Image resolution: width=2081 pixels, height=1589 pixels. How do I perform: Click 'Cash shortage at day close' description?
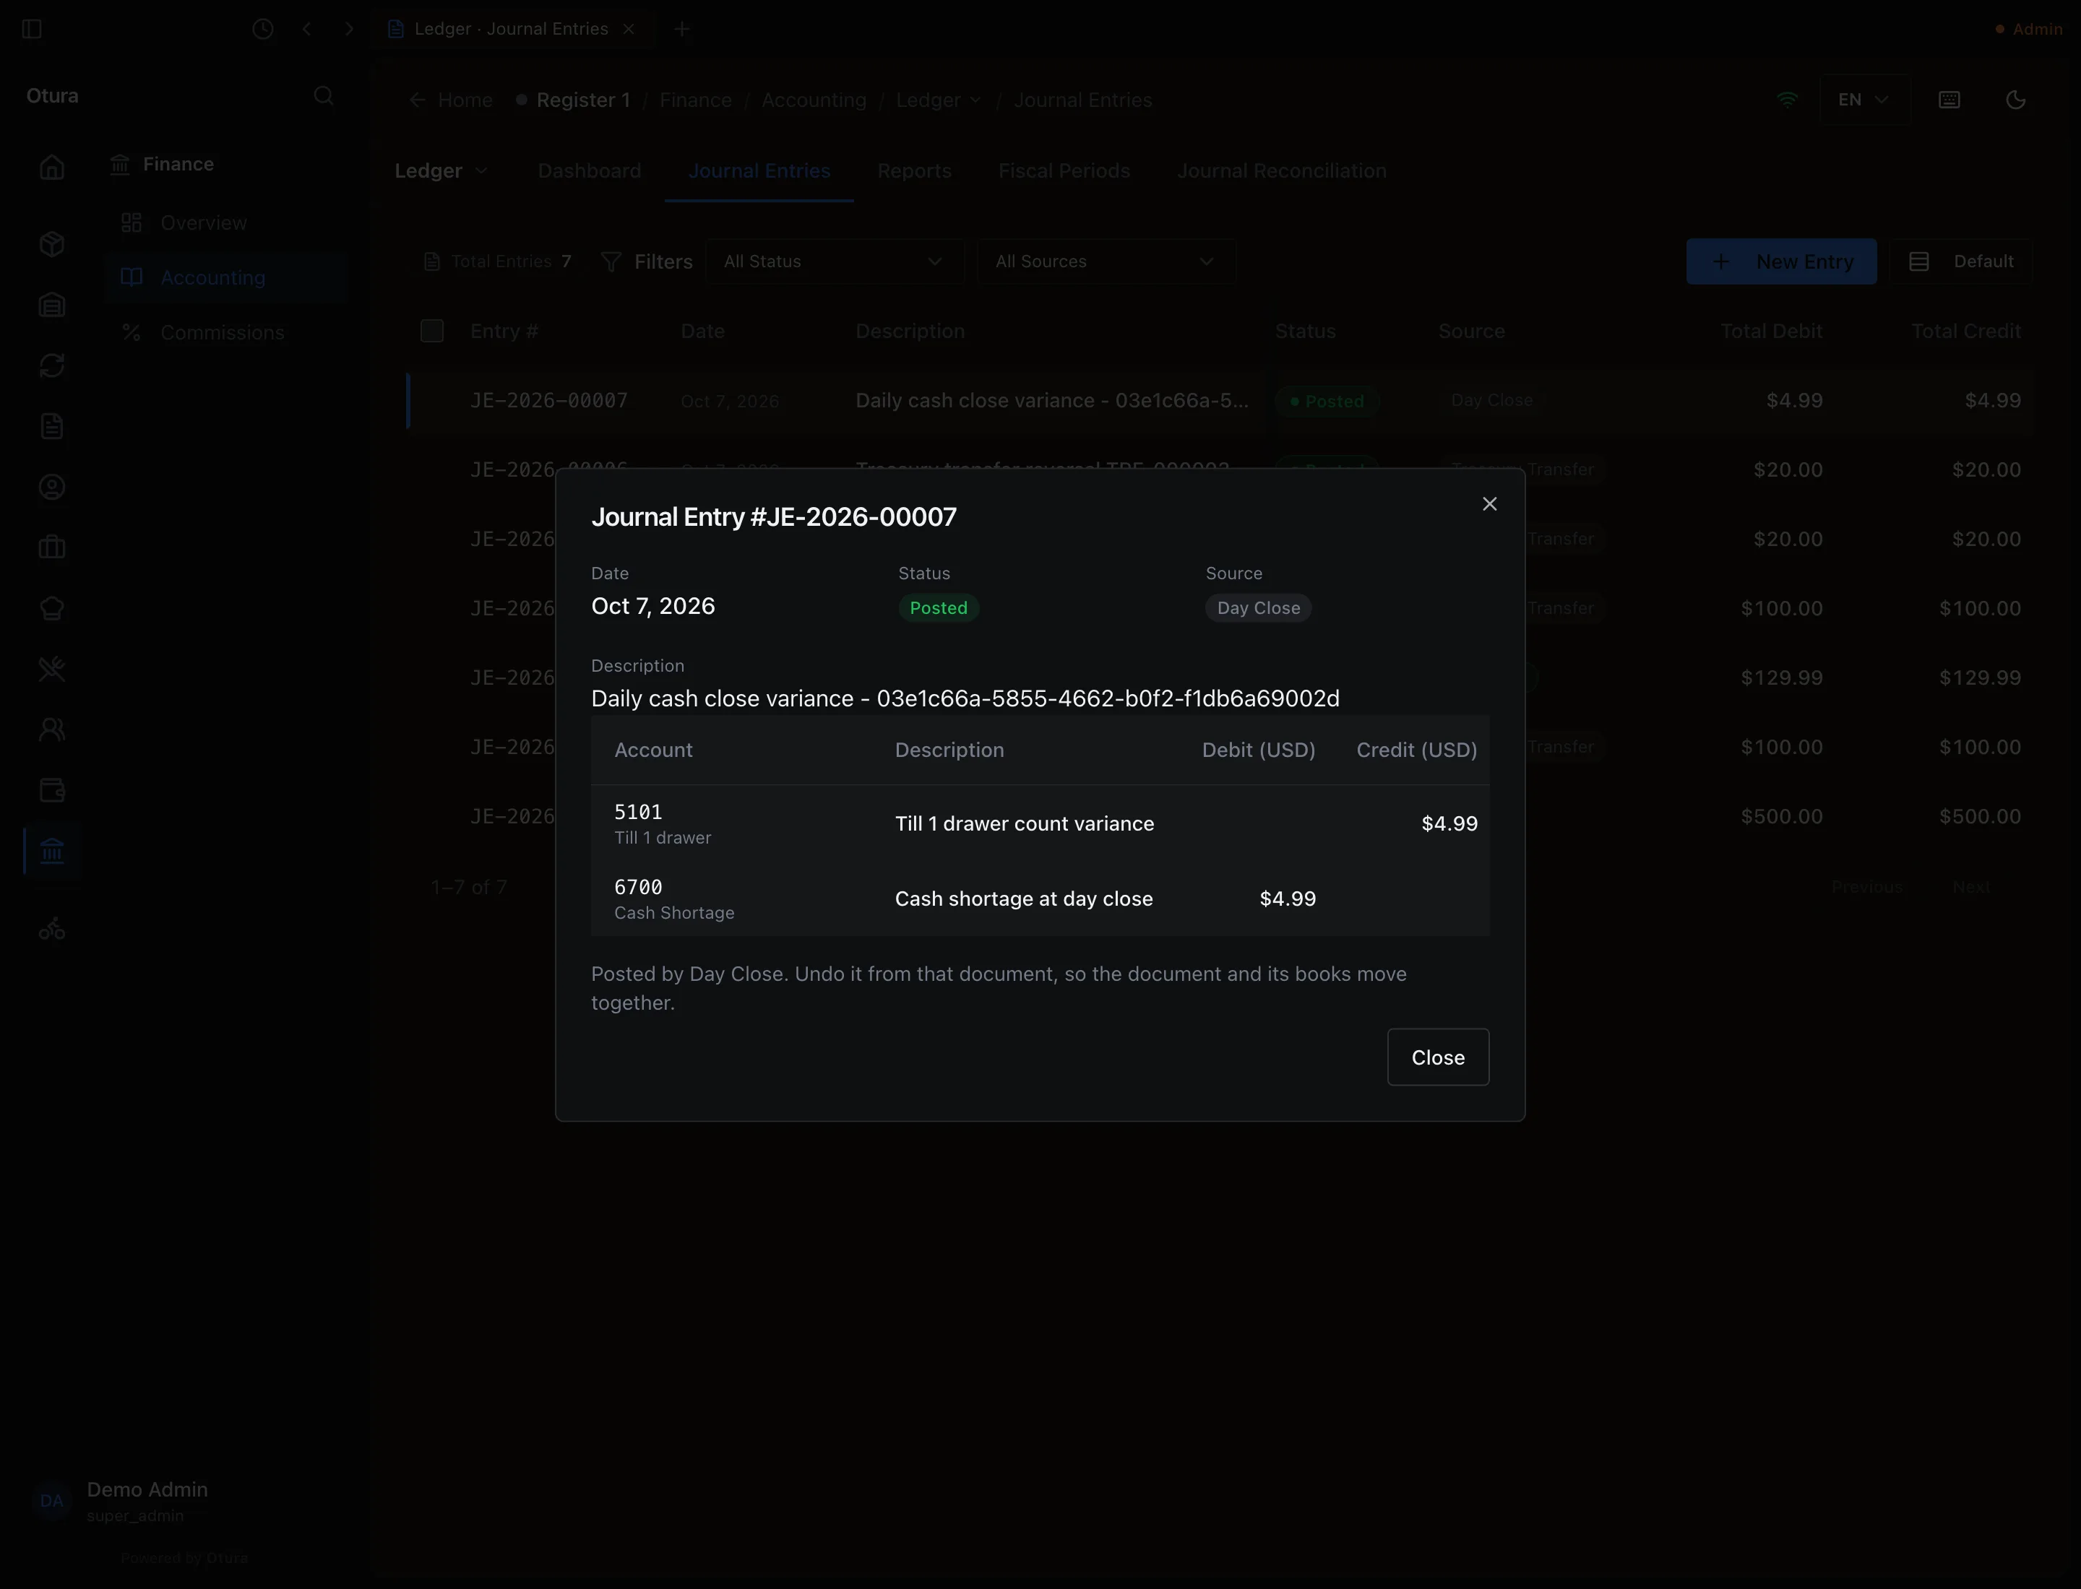coord(1024,899)
